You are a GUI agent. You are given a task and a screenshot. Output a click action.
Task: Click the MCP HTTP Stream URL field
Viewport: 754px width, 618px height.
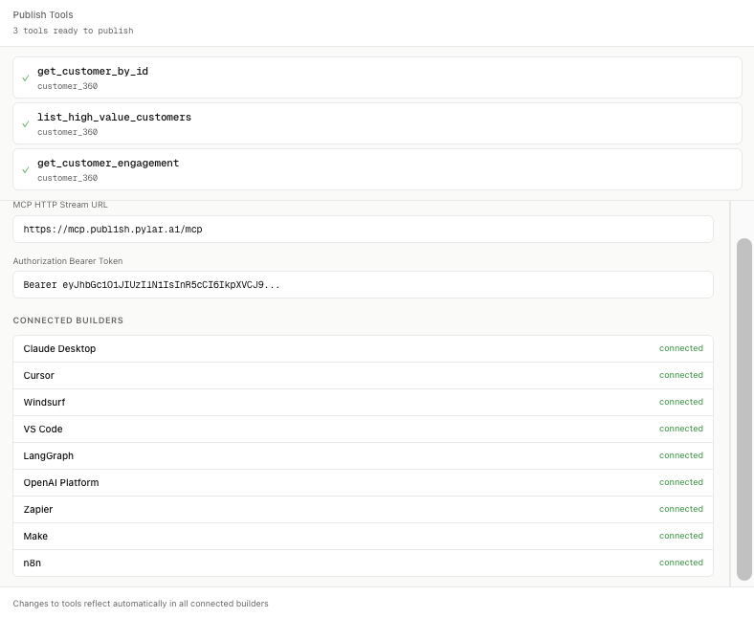point(363,230)
